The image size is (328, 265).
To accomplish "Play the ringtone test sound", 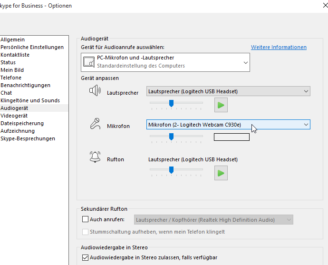I will (221, 173).
